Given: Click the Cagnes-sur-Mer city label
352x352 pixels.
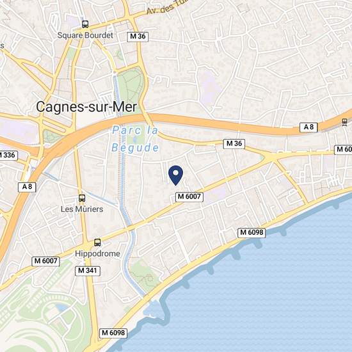Looking at the screenshot, I should point(86,107).
